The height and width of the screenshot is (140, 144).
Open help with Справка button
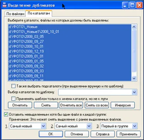(102, 134)
